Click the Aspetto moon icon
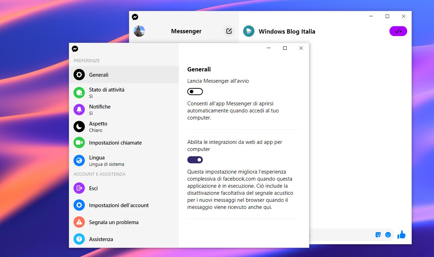The width and height of the screenshot is (434, 257). tap(79, 127)
